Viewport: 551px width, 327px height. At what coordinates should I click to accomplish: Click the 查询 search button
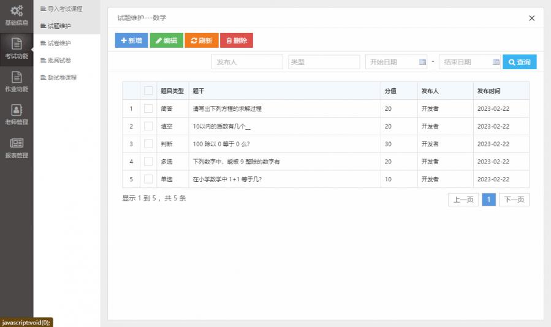pos(519,62)
